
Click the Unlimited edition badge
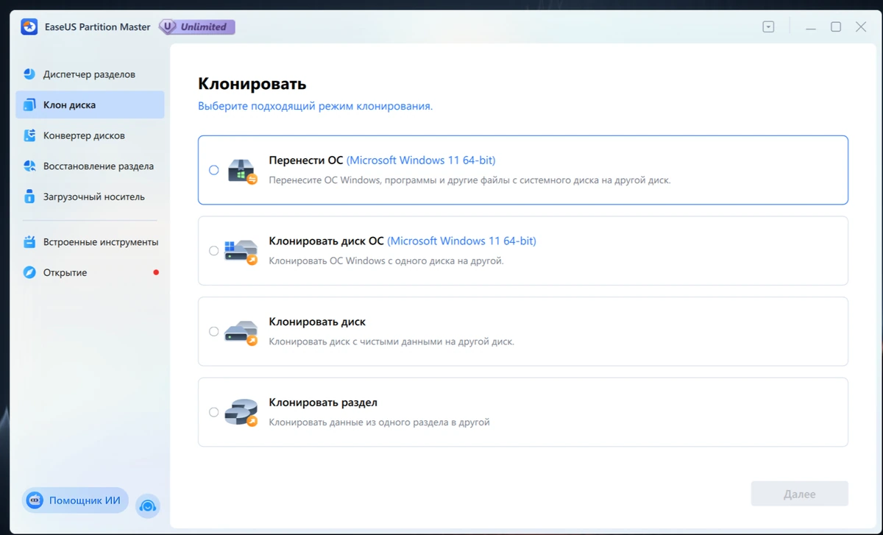(197, 27)
